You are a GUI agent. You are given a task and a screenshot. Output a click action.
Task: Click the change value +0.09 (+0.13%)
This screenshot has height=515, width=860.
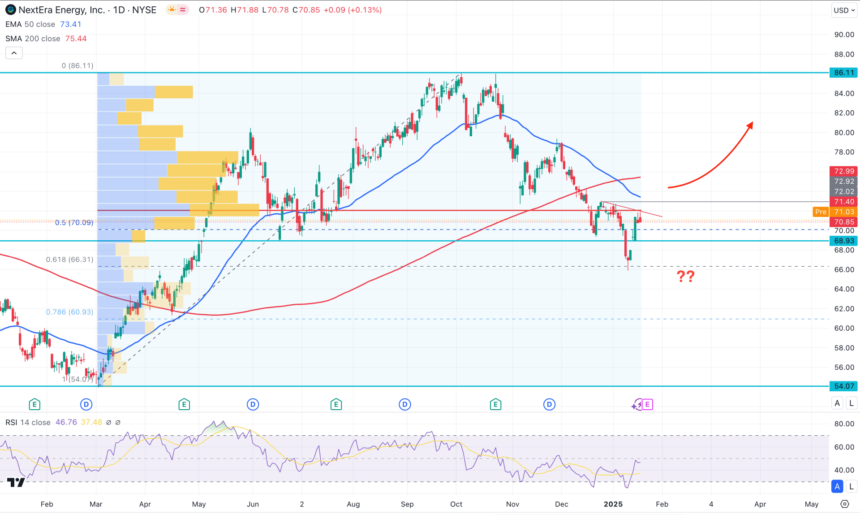[x=352, y=10]
